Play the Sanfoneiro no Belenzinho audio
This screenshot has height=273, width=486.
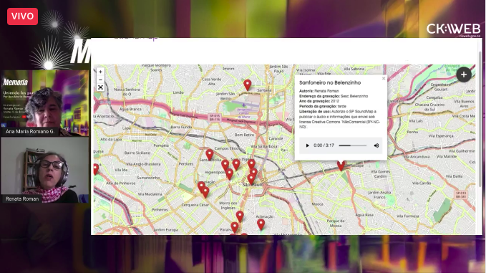[x=307, y=145]
